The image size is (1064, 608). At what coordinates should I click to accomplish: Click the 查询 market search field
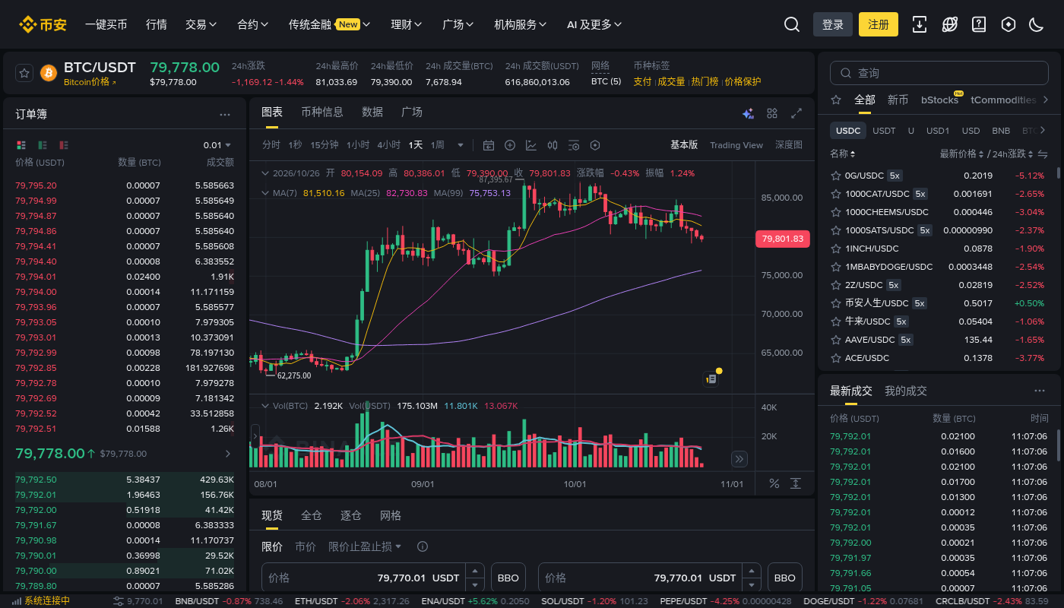point(940,73)
